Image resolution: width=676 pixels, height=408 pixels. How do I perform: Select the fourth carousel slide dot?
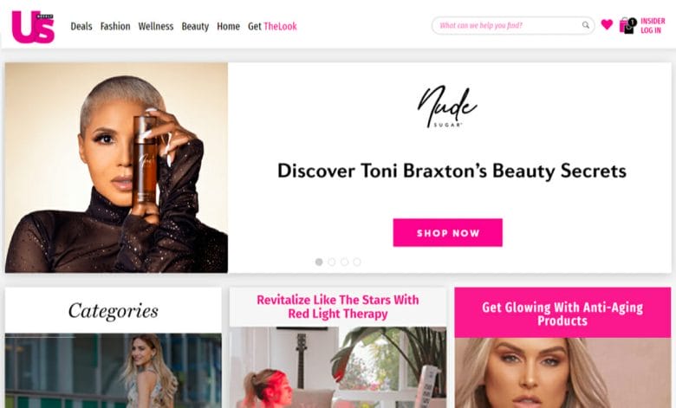[357, 262]
